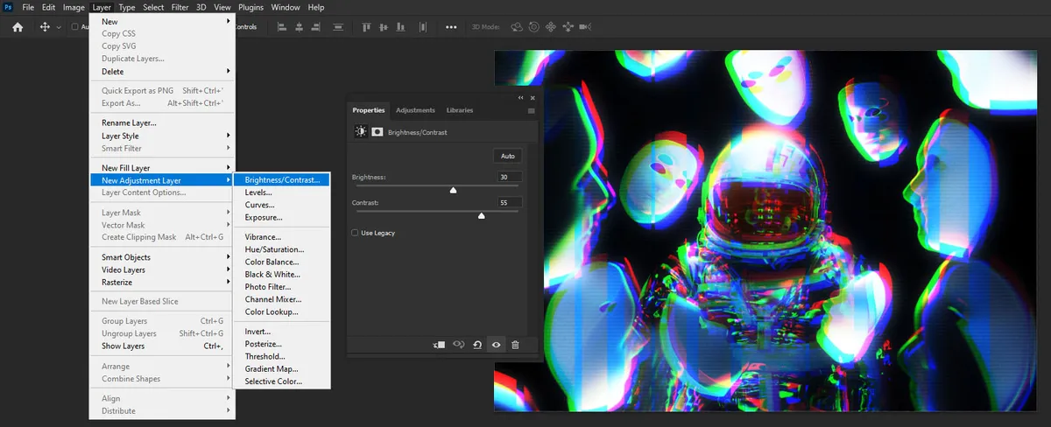Choose Gradient Map... adjustment layer
The height and width of the screenshot is (427, 1051).
[282, 368]
